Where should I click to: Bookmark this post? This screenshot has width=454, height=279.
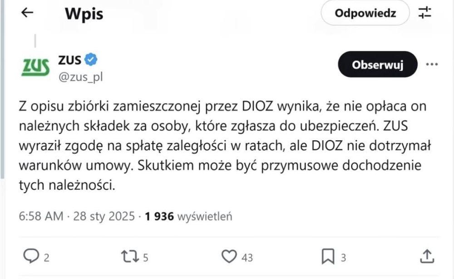pyautogui.click(x=327, y=257)
